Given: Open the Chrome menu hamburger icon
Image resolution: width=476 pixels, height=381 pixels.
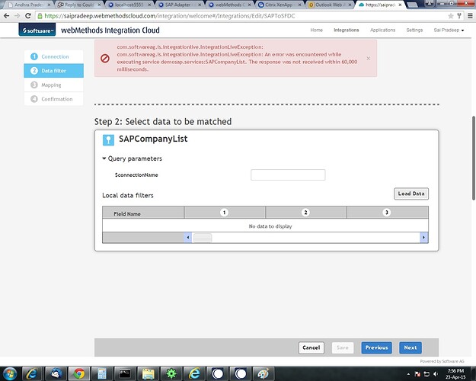Looking at the screenshot, I should 470,16.
